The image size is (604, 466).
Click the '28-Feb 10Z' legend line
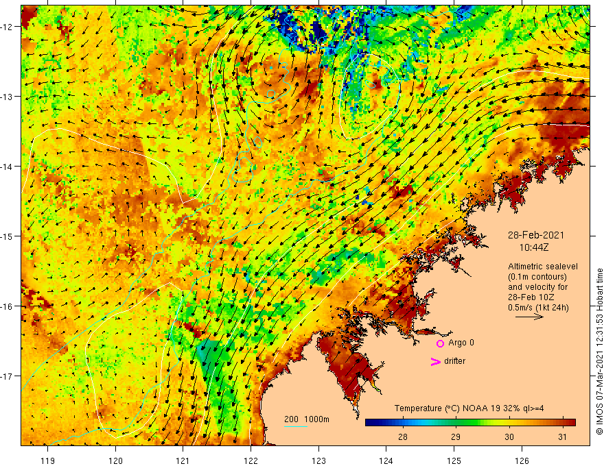click(x=533, y=297)
